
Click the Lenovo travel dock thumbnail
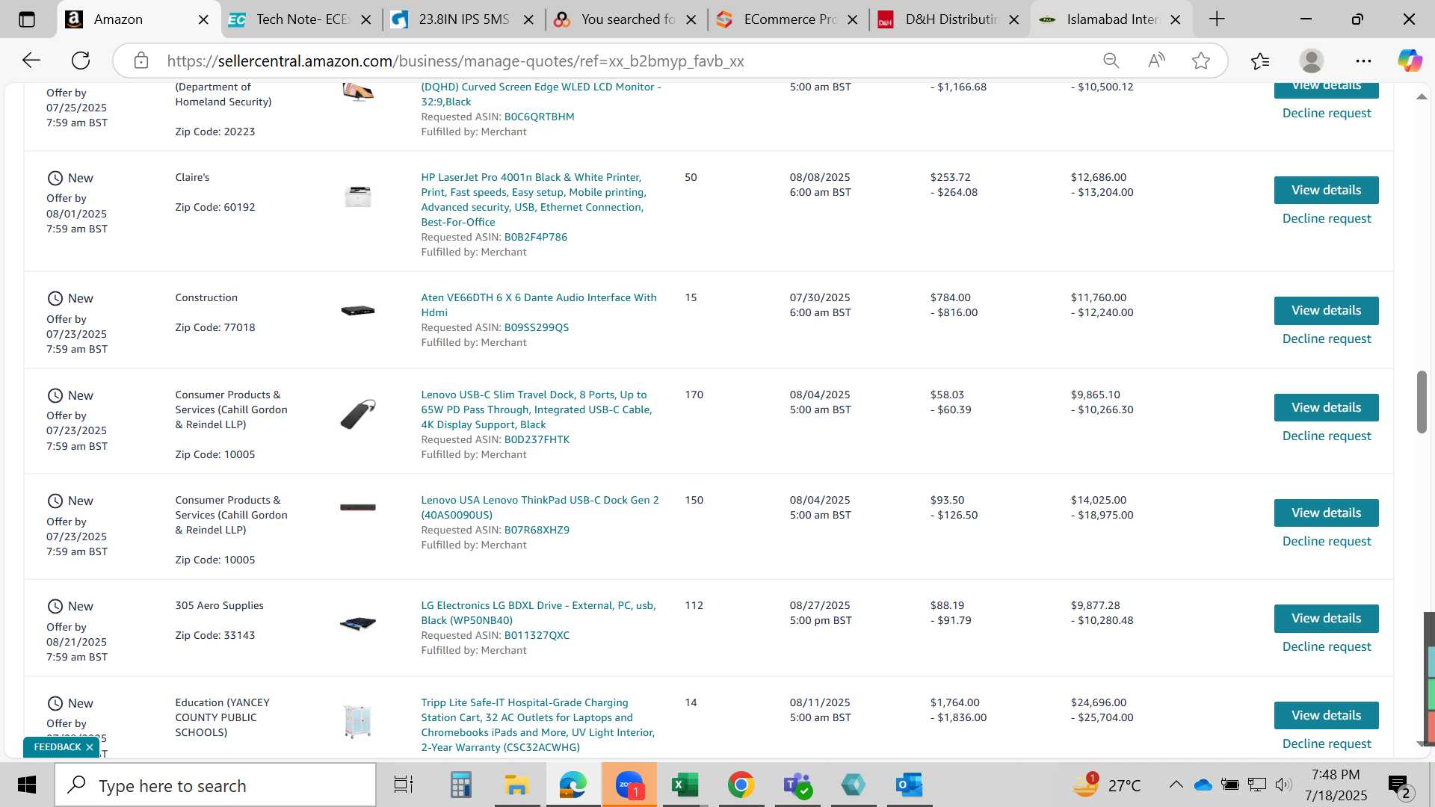(358, 414)
